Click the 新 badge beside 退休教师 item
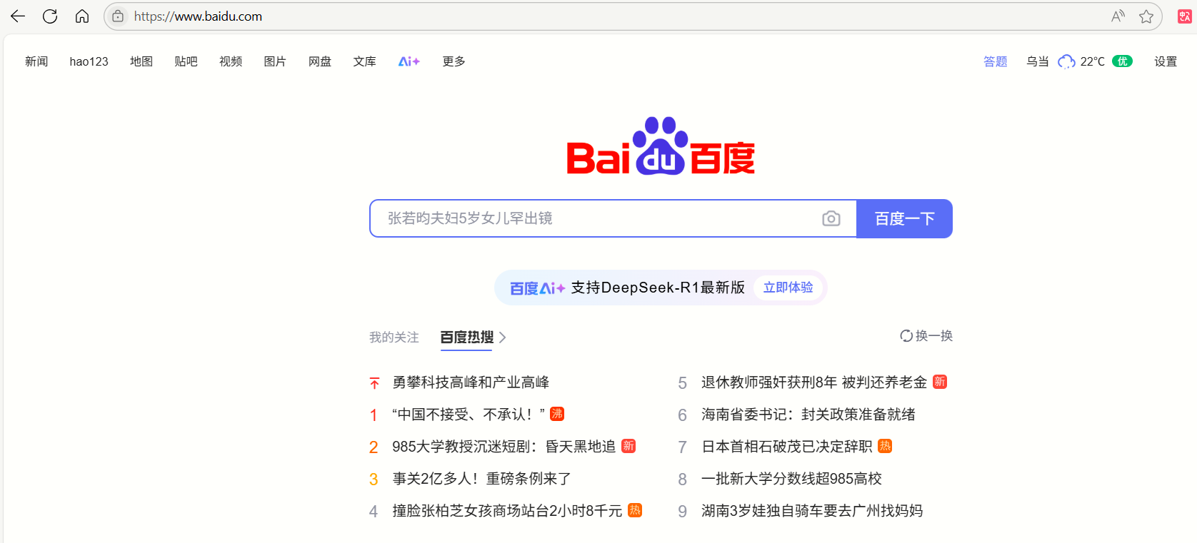Screen dimensions: 1197x543 (x=940, y=382)
